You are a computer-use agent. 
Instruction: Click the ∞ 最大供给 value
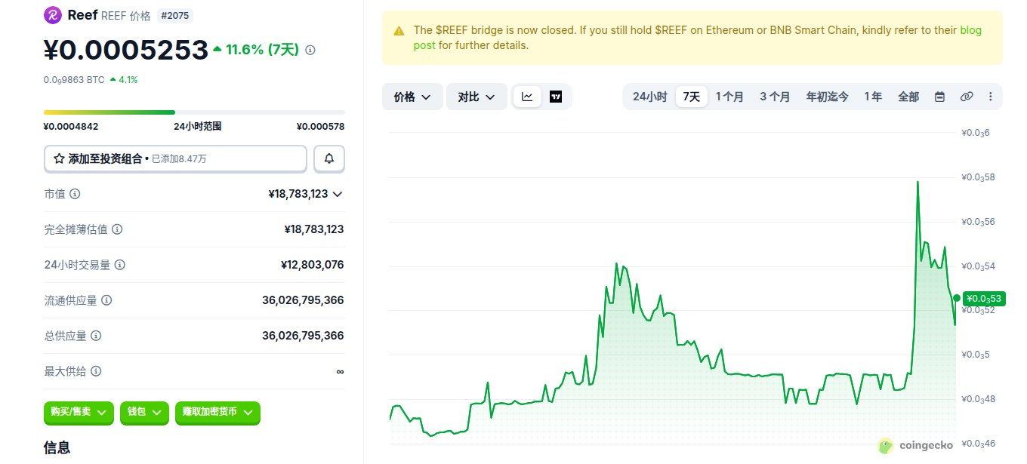coord(340,371)
